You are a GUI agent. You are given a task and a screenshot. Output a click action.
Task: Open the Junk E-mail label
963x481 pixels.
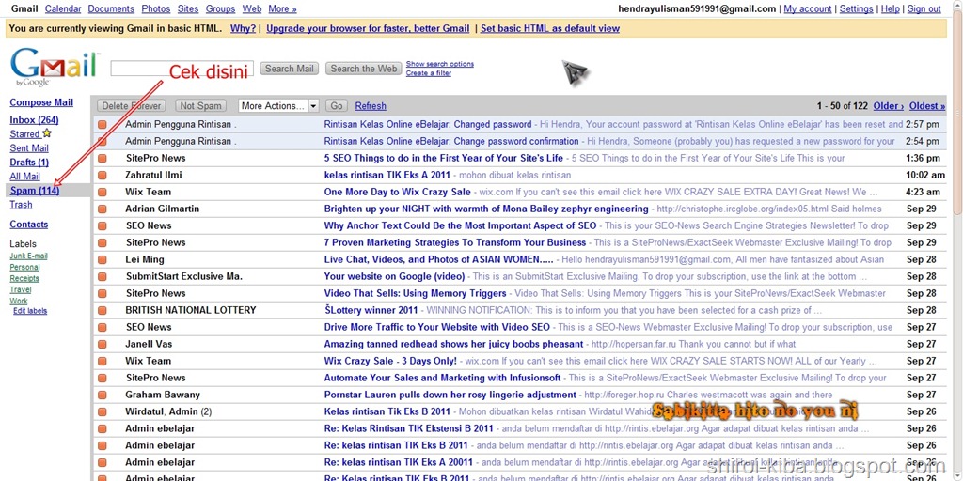point(28,256)
